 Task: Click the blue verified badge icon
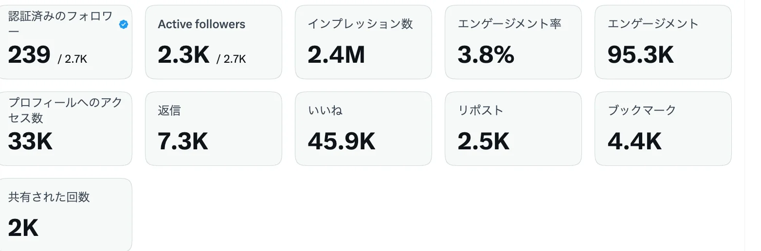pyautogui.click(x=124, y=24)
